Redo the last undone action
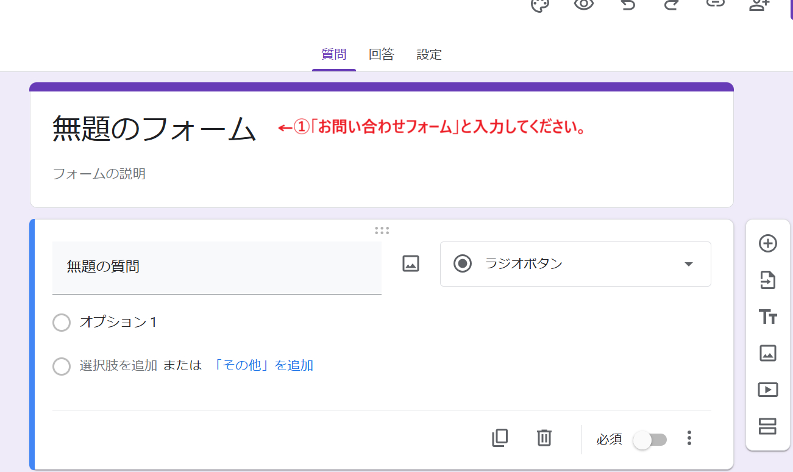The height and width of the screenshot is (472, 793). click(670, 4)
